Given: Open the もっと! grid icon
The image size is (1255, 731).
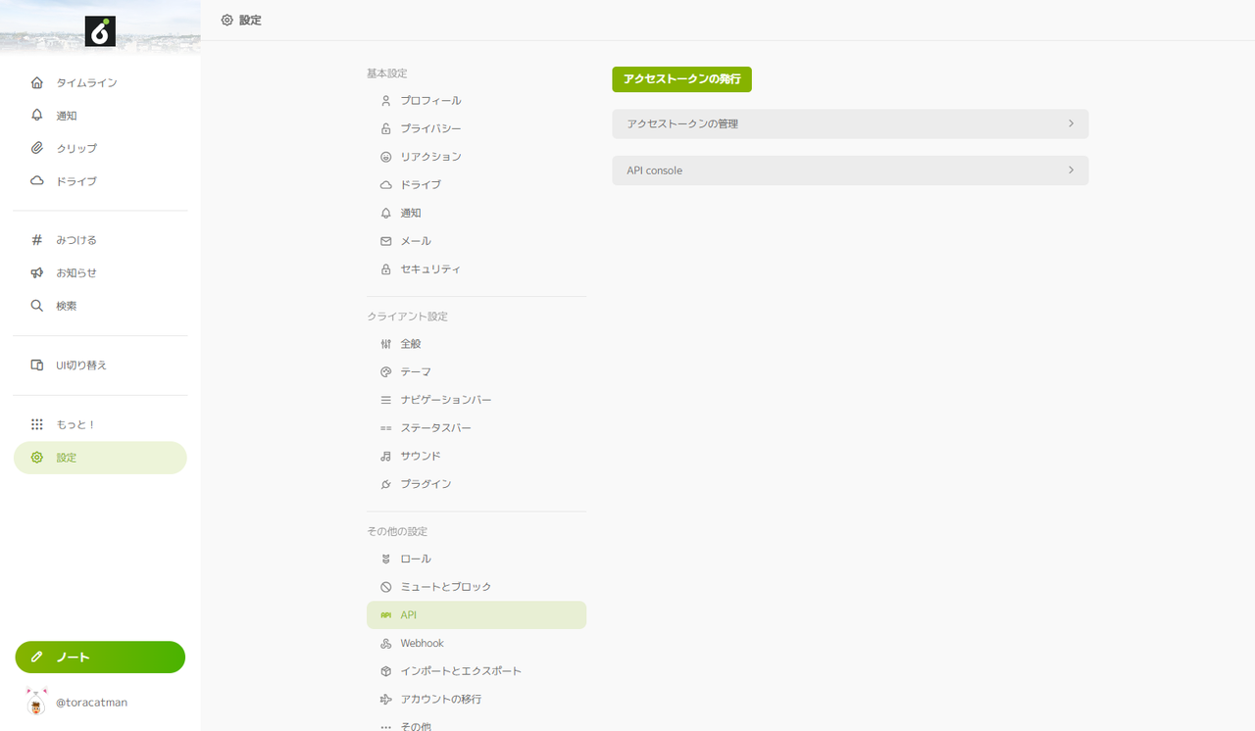Looking at the screenshot, I should tap(36, 423).
